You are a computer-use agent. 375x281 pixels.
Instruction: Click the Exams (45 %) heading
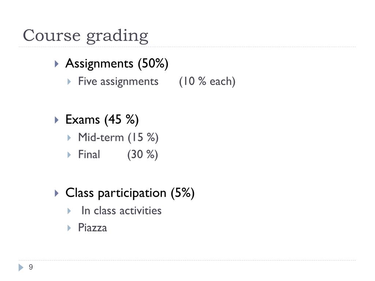pyautogui.click(x=102, y=120)
